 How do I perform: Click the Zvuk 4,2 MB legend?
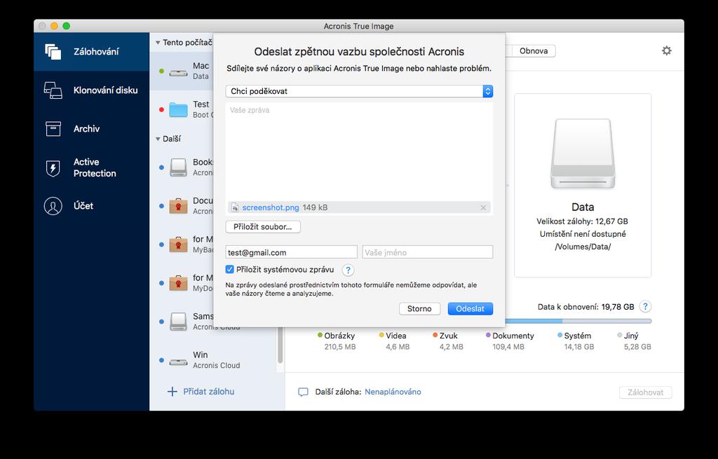[x=448, y=341]
